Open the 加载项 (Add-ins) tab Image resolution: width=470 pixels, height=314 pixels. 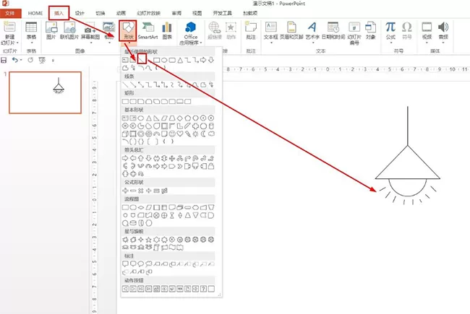[x=250, y=13]
